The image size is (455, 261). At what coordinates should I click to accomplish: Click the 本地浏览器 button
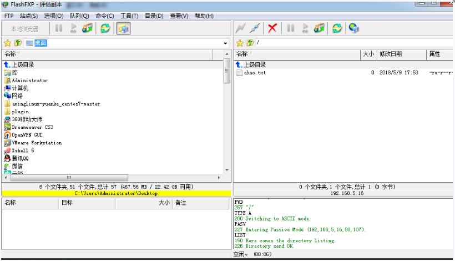(x=24, y=28)
